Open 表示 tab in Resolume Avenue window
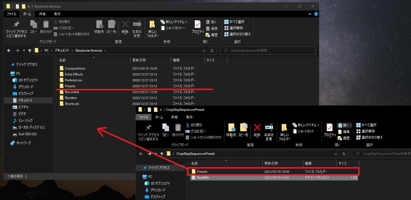The height and width of the screenshot is (200, 411). pos(57,14)
